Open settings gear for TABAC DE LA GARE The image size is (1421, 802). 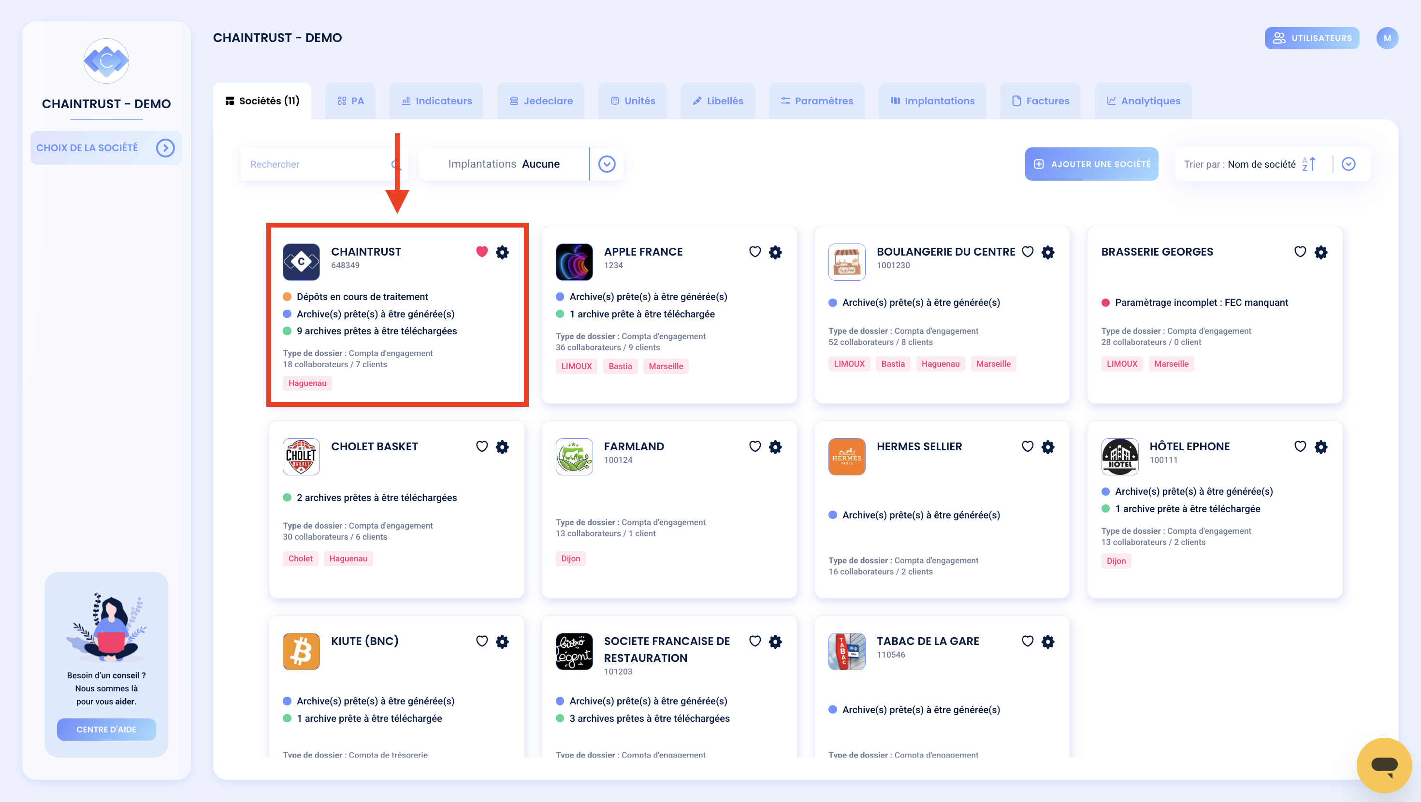1047,642
